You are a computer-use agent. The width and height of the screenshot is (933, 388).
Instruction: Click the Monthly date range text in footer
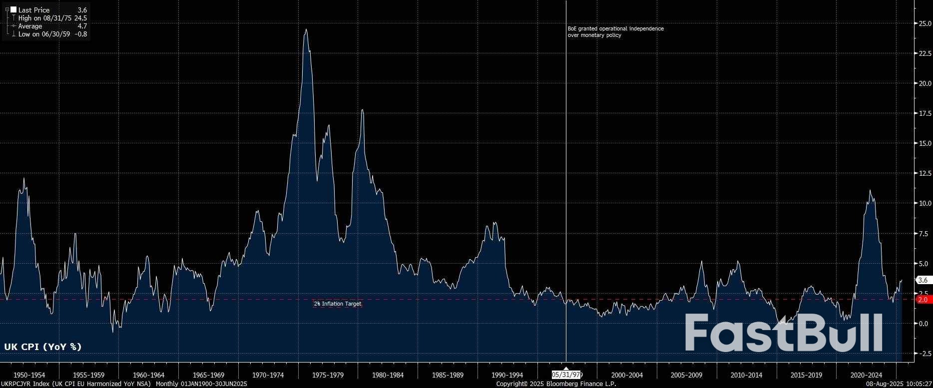[x=201, y=384]
